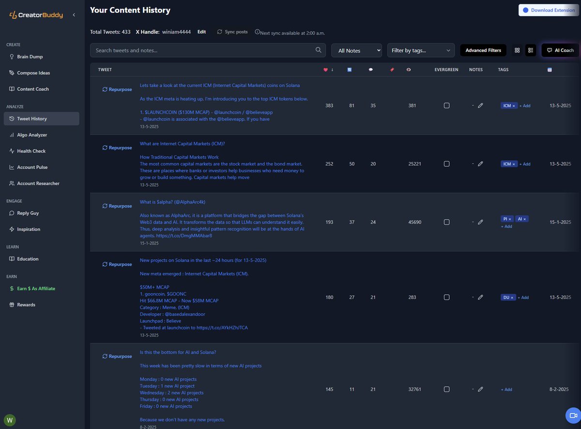Add a tag to the $alpha tweet
Image resolution: width=581 pixels, height=429 pixels.
(506, 226)
